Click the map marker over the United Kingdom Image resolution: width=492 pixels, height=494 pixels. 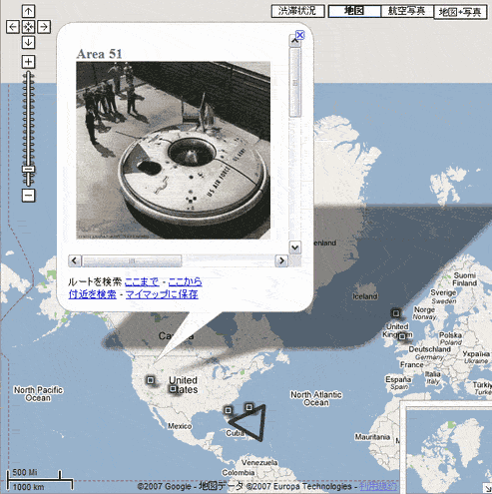click(x=402, y=336)
